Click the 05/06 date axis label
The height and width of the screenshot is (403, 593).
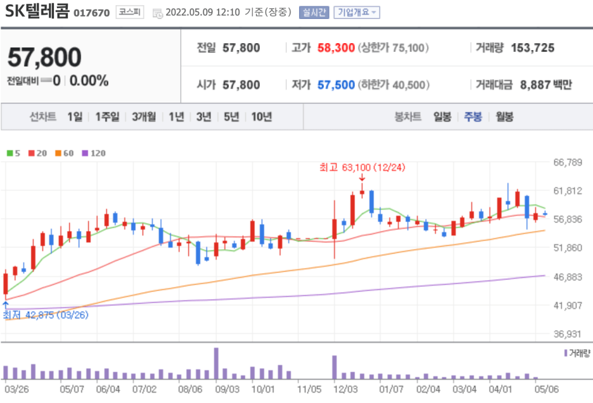pyautogui.click(x=547, y=389)
